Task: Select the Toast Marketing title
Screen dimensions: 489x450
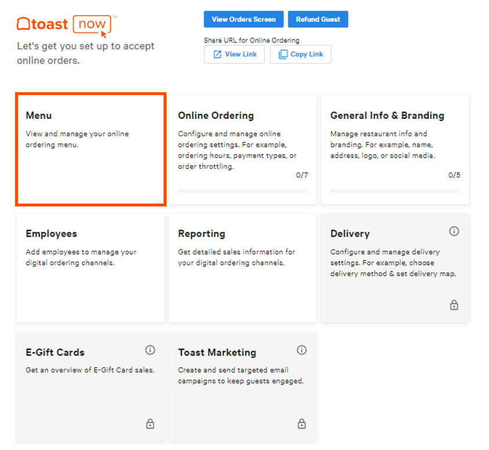Action: click(217, 352)
